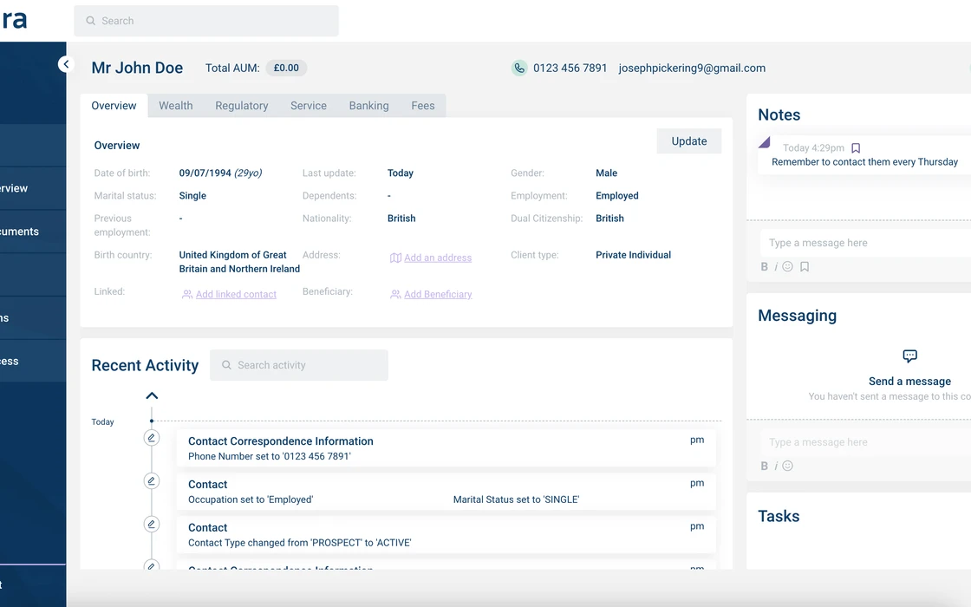971x607 pixels.
Task: Click the Tasks heading
Action: 779,517
